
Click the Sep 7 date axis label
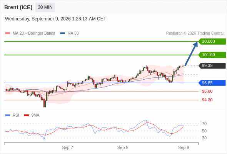pyautogui.click(x=67, y=147)
